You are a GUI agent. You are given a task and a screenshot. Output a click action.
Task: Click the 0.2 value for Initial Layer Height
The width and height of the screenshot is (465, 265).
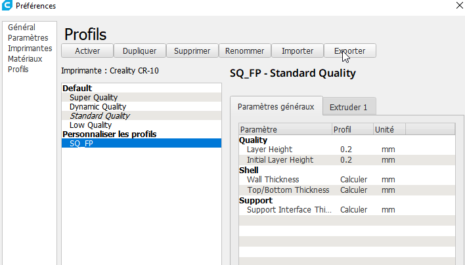[345, 160]
